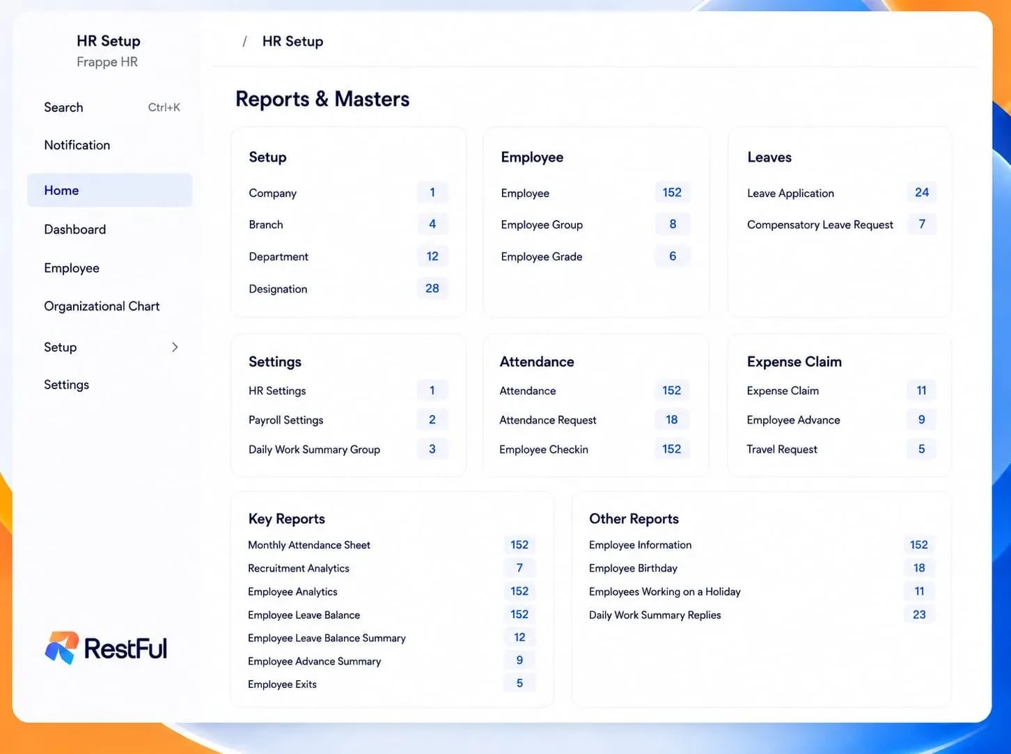Open Employee Exits report

coord(282,684)
